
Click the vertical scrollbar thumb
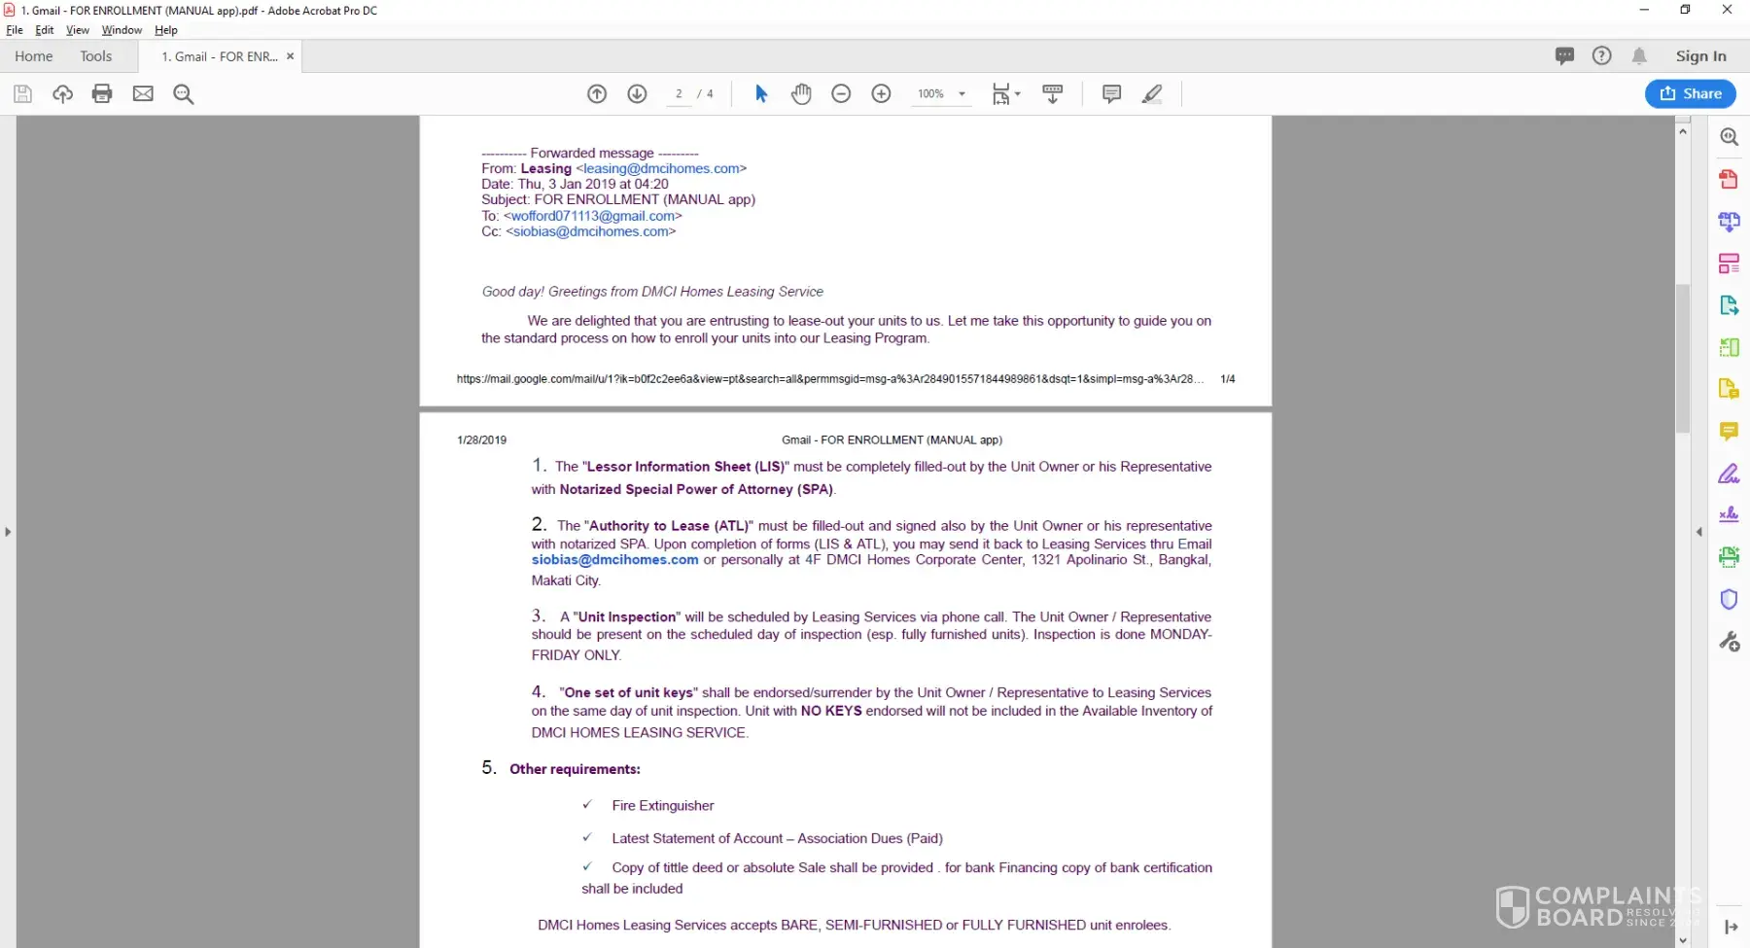point(1683,358)
